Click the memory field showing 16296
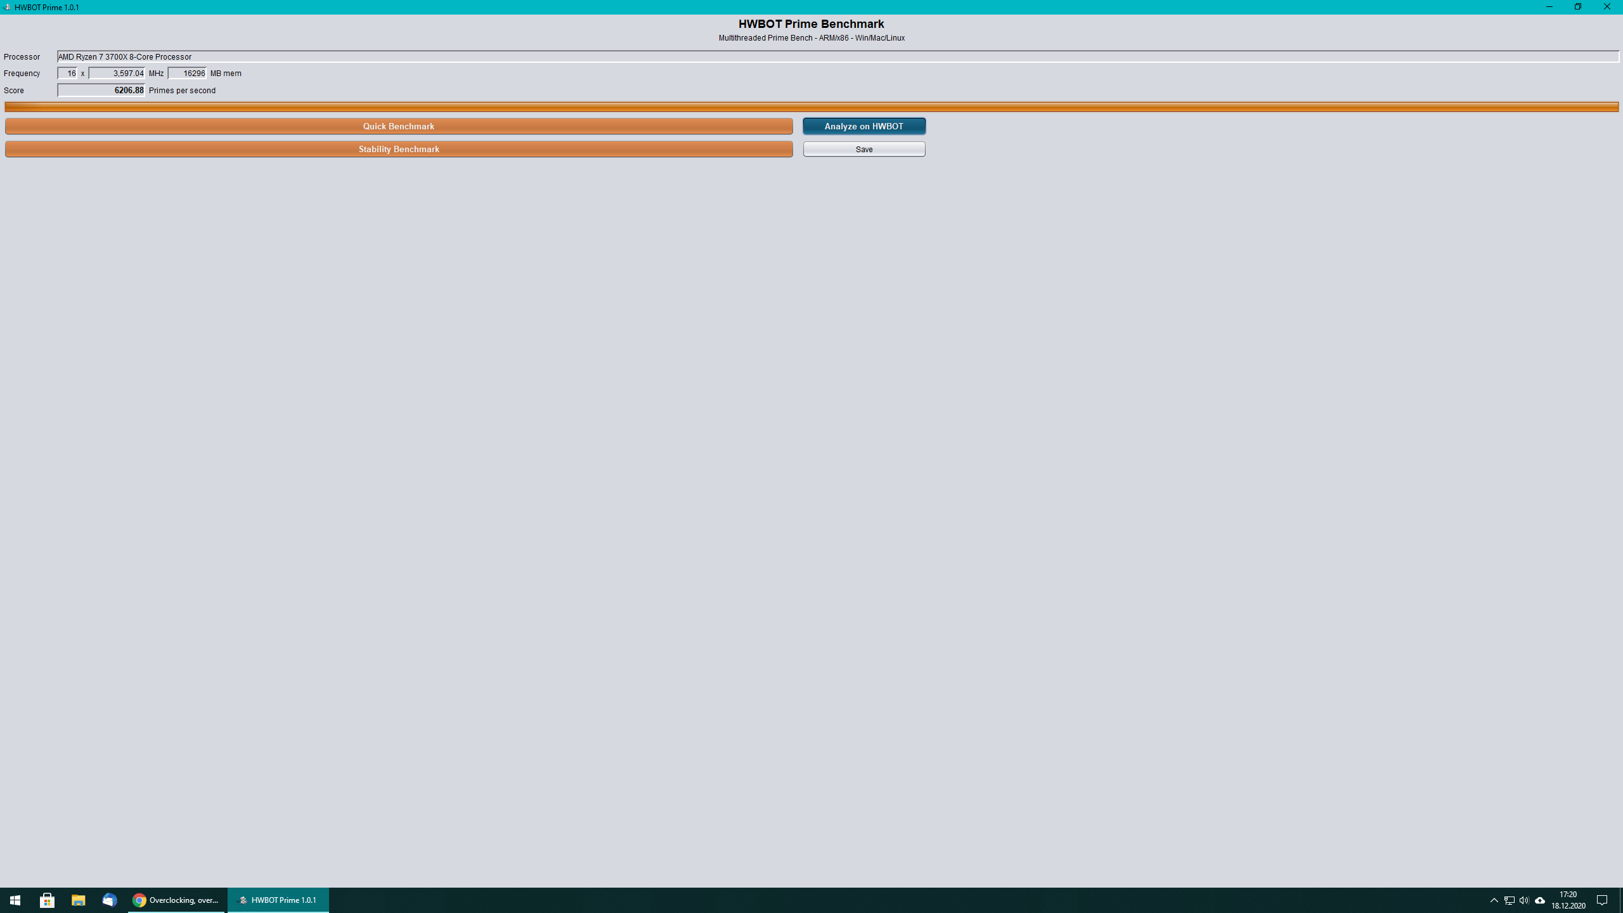Image resolution: width=1623 pixels, height=913 pixels. [x=187, y=73]
